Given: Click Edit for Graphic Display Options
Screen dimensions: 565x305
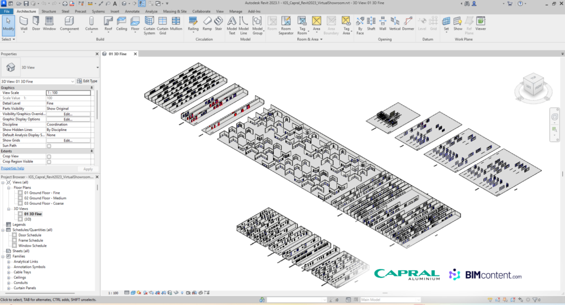Looking at the screenshot, I should [x=68, y=119].
